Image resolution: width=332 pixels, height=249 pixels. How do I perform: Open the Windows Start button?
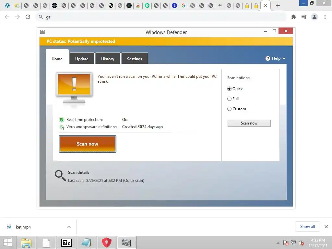pyautogui.click(x=8, y=243)
